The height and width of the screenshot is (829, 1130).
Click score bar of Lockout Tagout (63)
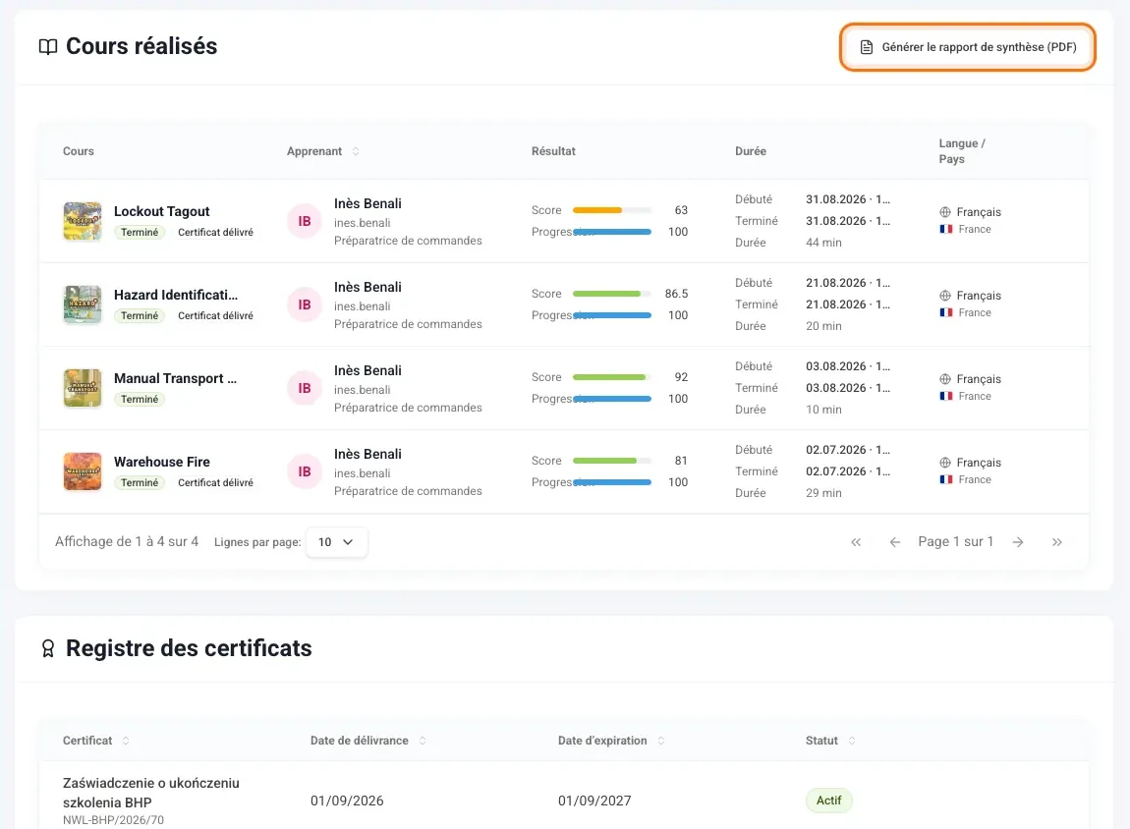[612, 210]
